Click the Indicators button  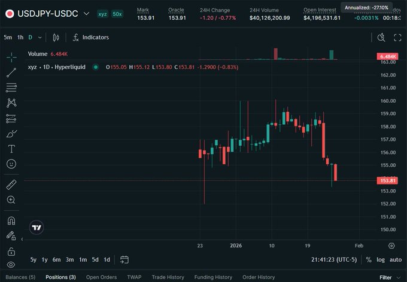(90, 37)
